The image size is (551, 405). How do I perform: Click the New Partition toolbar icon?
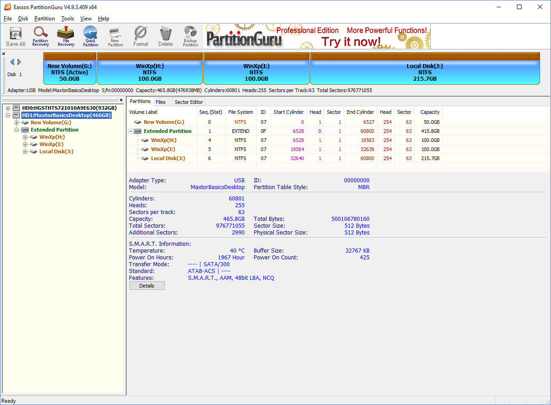[115, 37]
